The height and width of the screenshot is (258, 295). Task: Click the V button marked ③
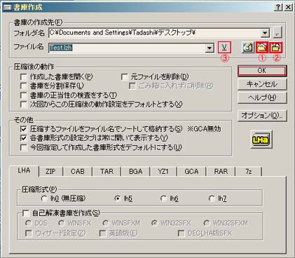pos(224,48)
